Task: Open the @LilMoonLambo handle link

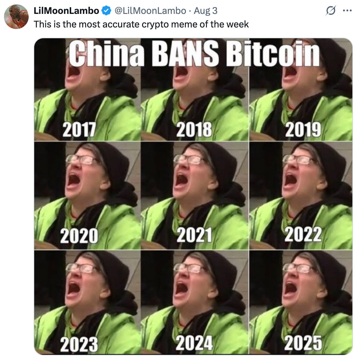Action: (x=150, y=10)
